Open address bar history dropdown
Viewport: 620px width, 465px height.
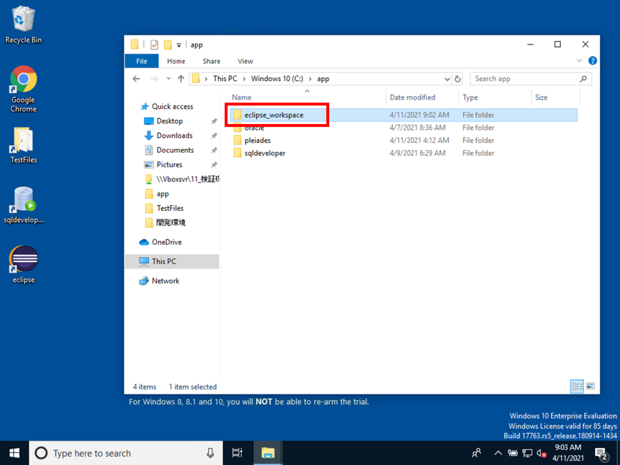coord(447,79)
